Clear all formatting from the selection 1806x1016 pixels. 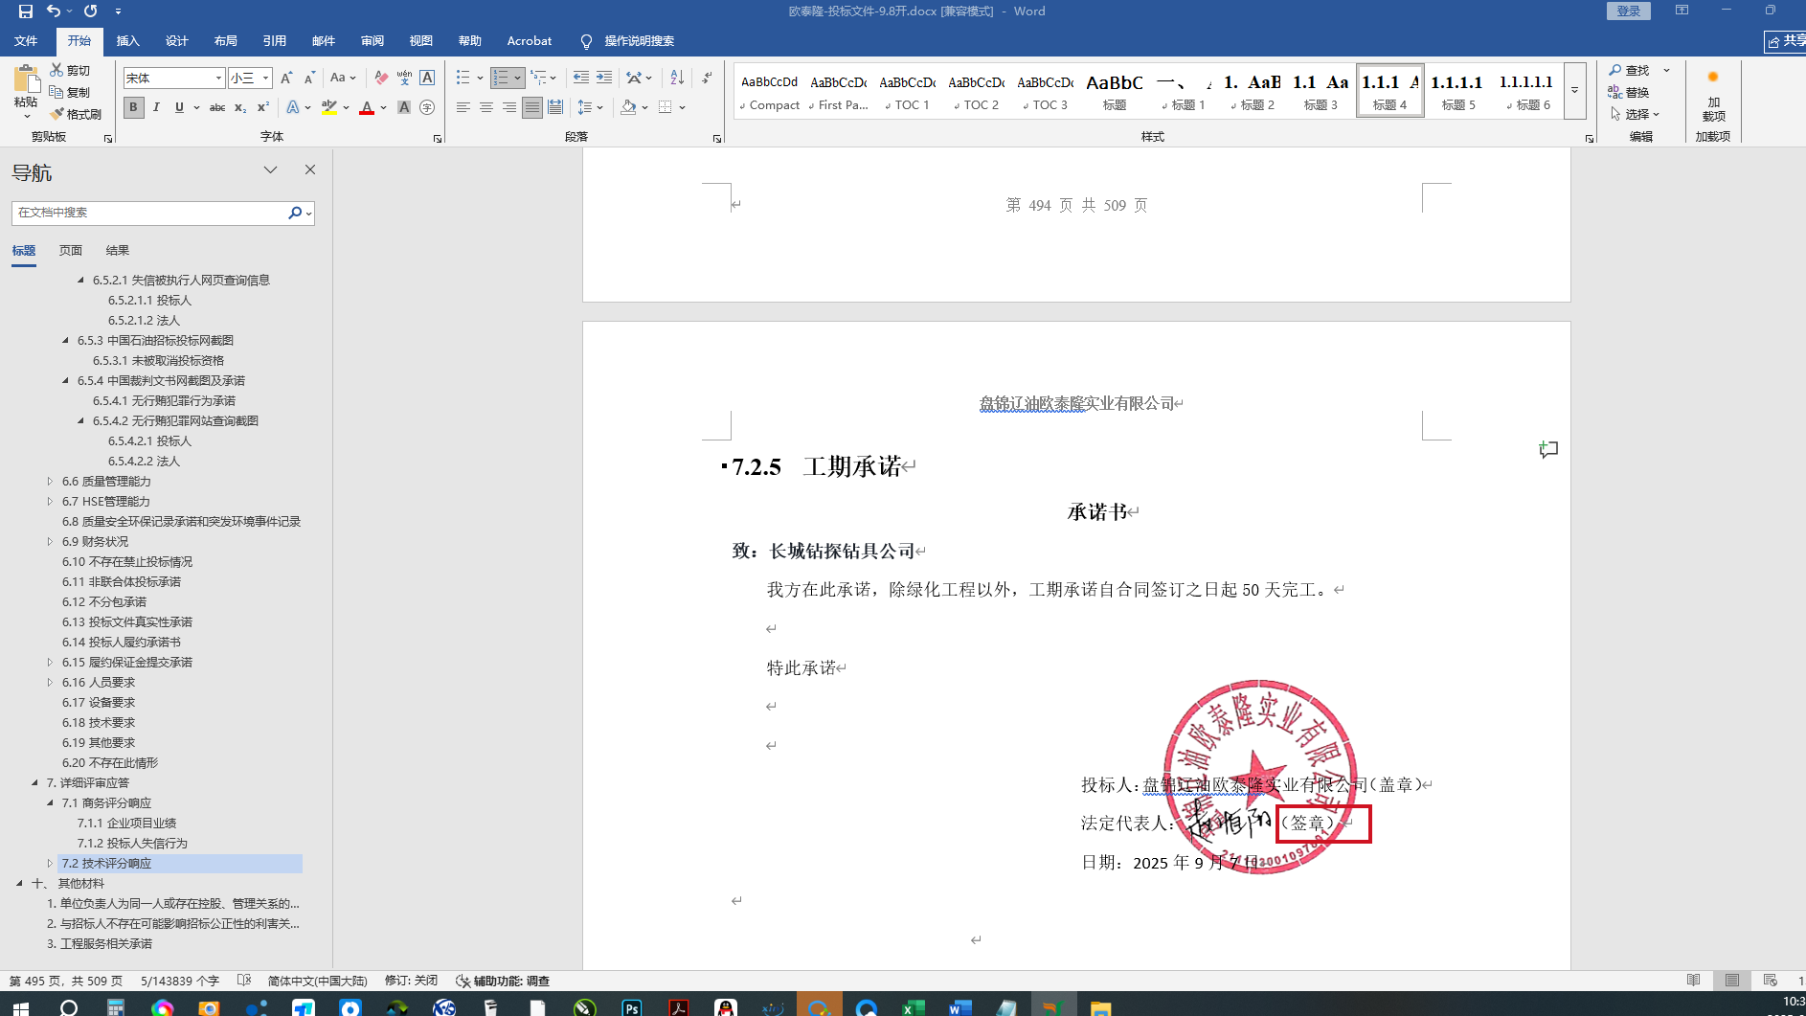click(x=381, y=78)
